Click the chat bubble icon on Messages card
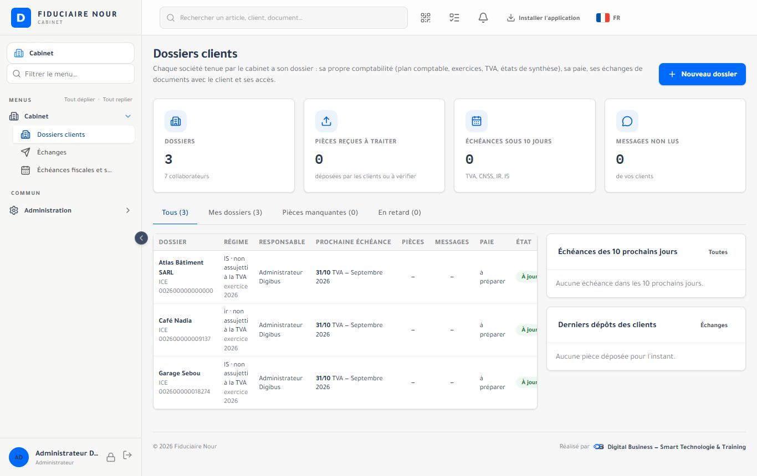 [627, 121]
